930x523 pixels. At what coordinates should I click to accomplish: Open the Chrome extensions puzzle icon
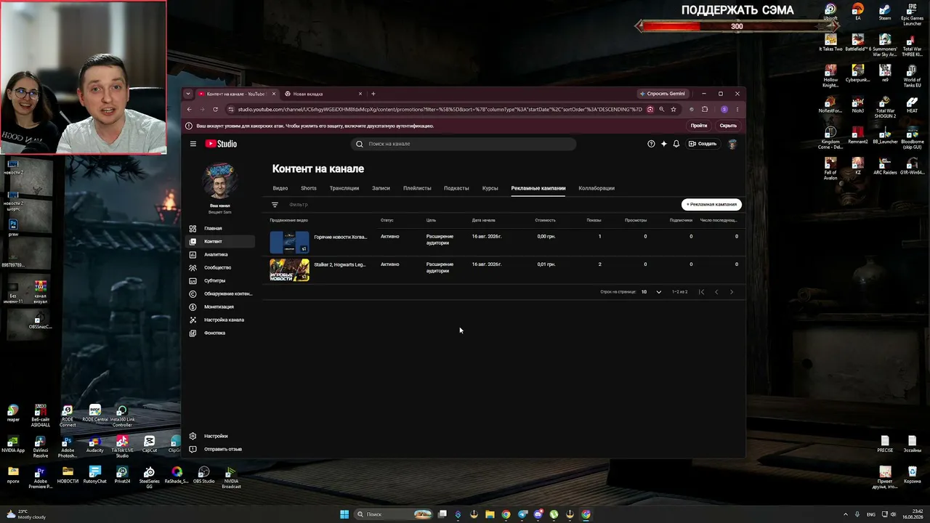click(704, 110)
